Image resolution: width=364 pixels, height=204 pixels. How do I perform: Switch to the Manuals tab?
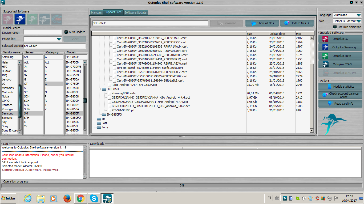96,12
